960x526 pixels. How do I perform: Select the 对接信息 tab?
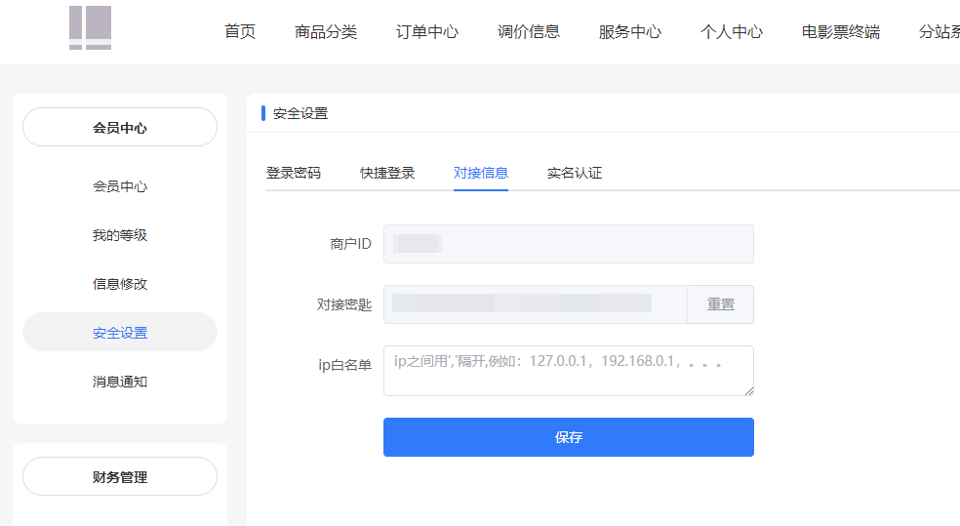pos(481,174)
